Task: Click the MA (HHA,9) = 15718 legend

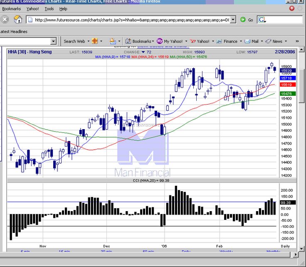Action: pos(113,57)
